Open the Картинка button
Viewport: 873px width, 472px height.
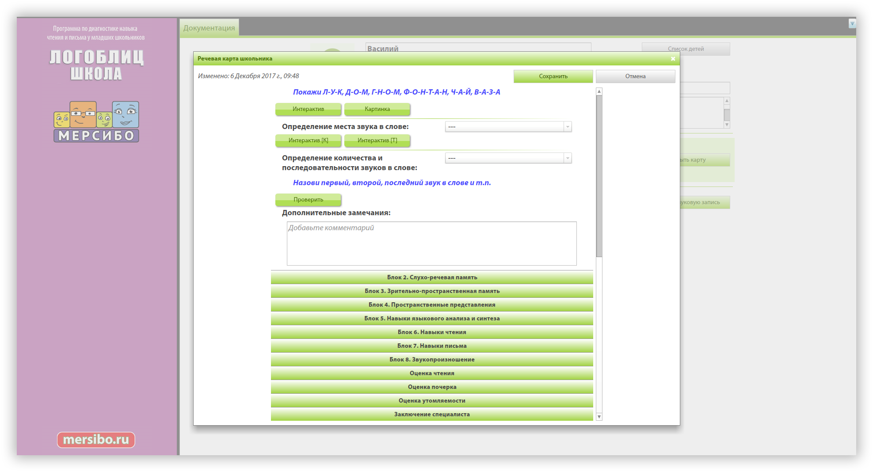pos(377,109)
